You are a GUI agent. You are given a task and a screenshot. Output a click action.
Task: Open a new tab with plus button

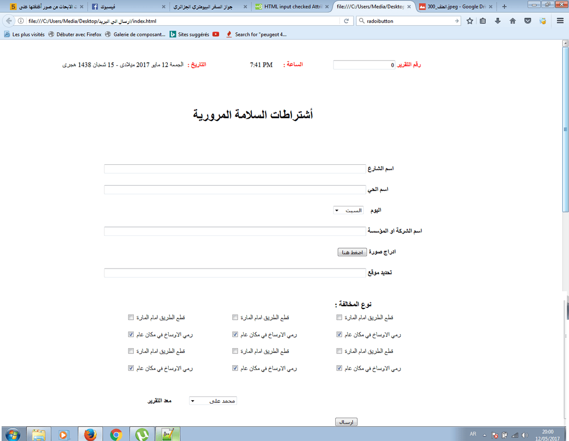click(504, 7)
